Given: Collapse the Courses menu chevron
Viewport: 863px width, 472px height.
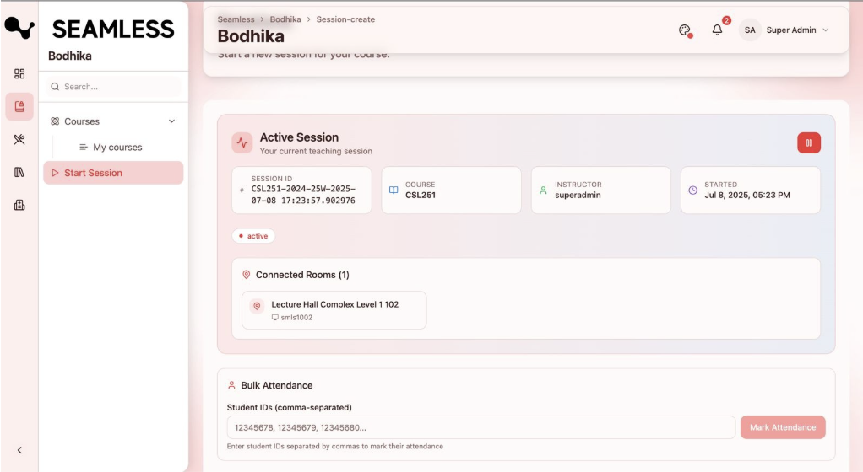Looking at the screenshot, I should pyautogui.click(x=172, y=121).
